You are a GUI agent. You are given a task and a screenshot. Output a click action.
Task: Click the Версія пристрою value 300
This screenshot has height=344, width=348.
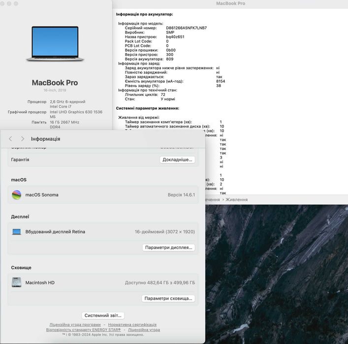tap(169, 55)
